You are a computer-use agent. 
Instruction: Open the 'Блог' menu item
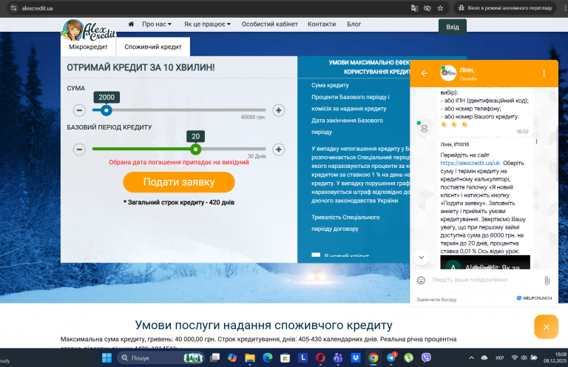tap(354, 24)
